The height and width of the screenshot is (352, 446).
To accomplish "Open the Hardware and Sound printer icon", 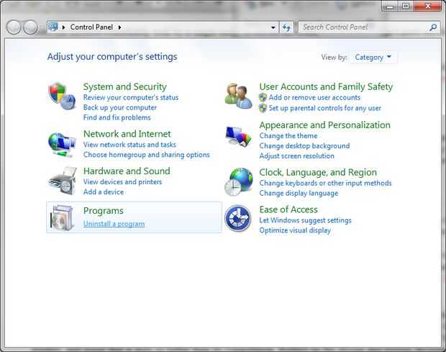I will click(x=63, y=181).
